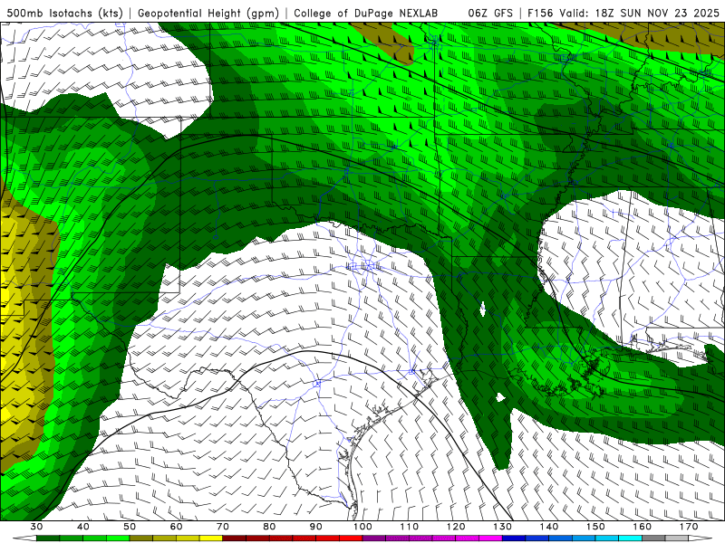Click the '50' label on the color scale
Screen dimensions: 725x543
(130, 527)
